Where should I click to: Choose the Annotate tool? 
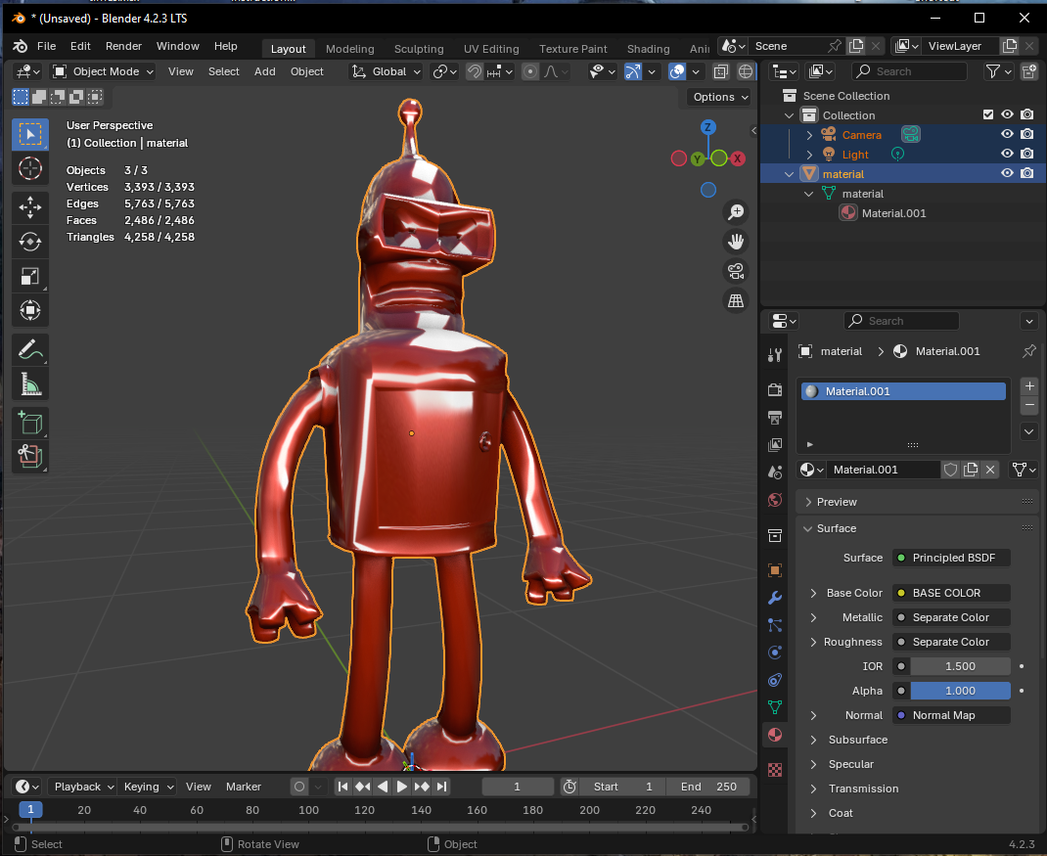click(30, 349)
